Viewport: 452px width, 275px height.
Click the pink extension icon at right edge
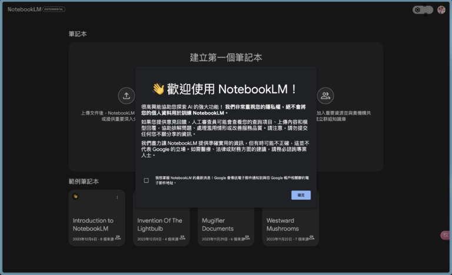pos(446,235)
